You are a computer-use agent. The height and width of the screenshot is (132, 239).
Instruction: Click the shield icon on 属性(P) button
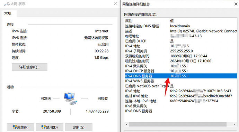click(x=15, y=127)
